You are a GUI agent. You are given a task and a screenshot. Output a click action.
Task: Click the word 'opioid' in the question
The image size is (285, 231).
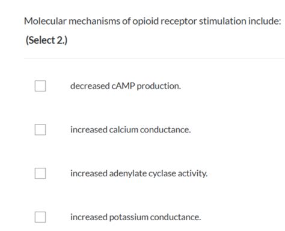tap(146, 21)
